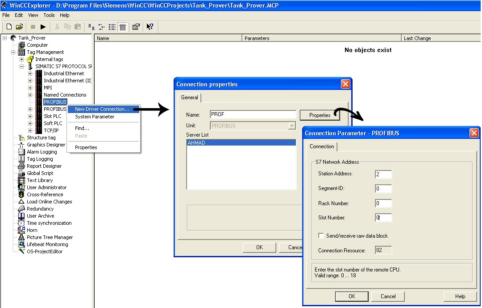
Task: Click the Text Library icon
Action: point(21,180)
